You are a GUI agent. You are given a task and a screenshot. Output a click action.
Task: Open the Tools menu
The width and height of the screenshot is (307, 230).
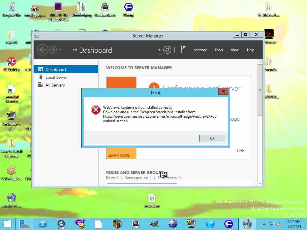pos(219,50)
